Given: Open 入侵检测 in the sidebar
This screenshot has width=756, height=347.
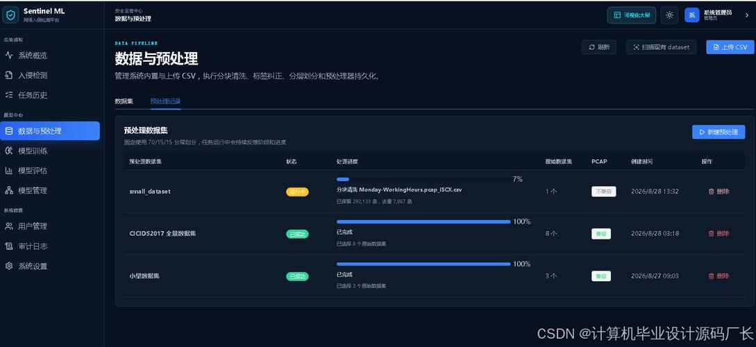Looking at the screenshot, I should pos(50,75).
